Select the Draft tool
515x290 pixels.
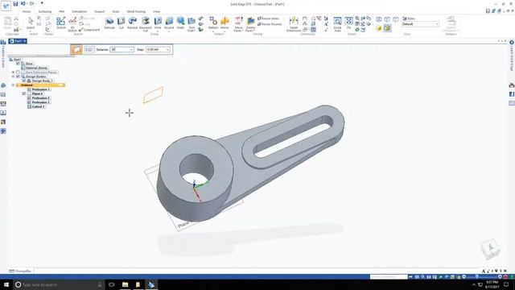click(x=180, y=23)
